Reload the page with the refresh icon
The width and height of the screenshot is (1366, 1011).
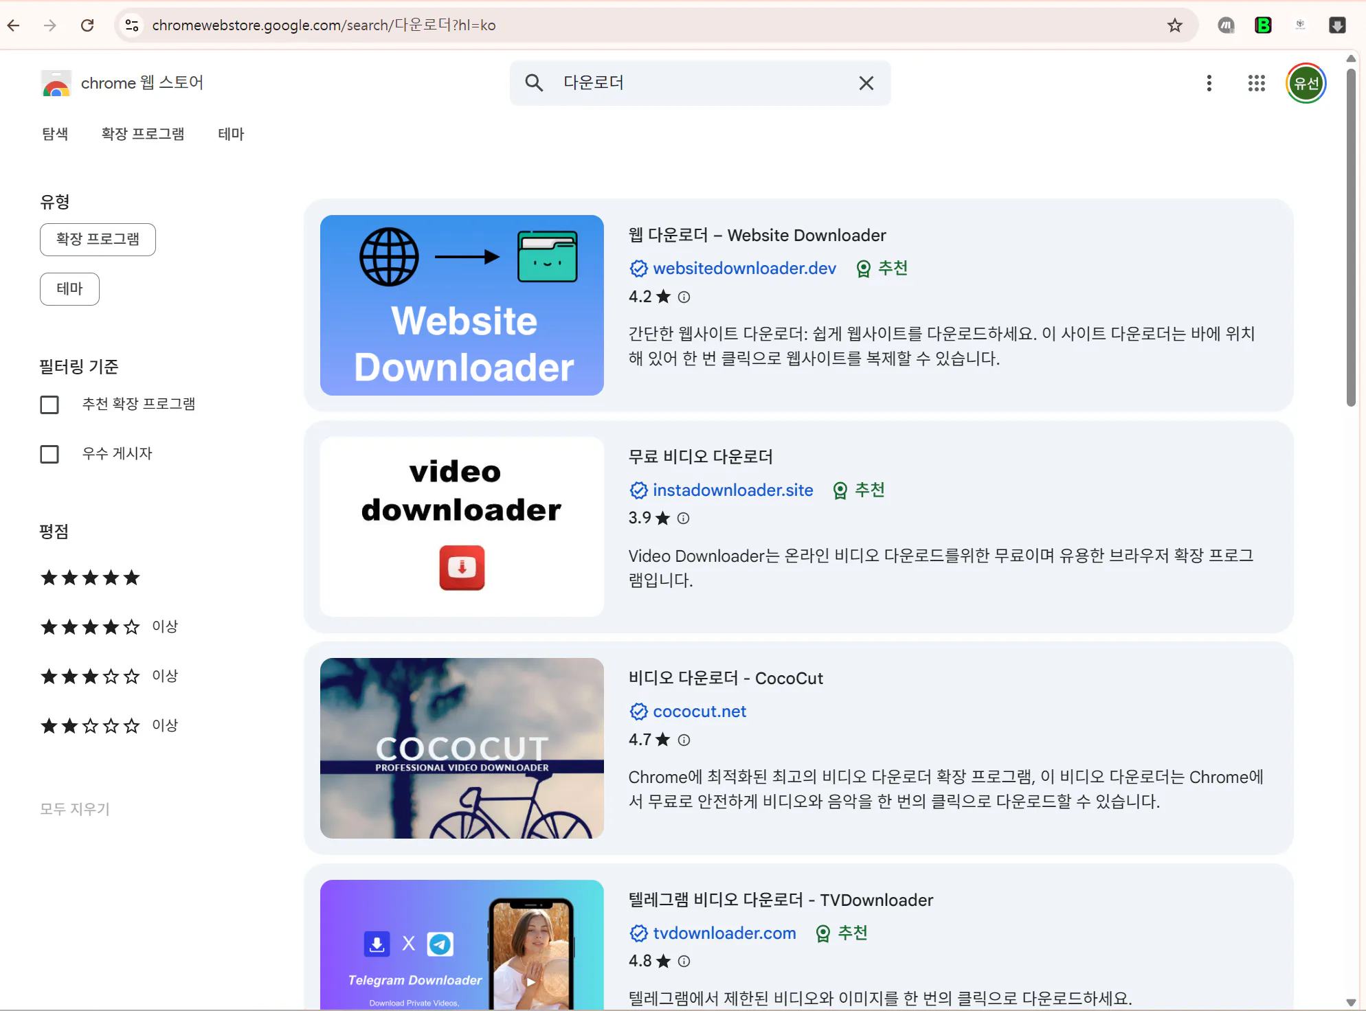pyautogui.click(x=87, y=25)
